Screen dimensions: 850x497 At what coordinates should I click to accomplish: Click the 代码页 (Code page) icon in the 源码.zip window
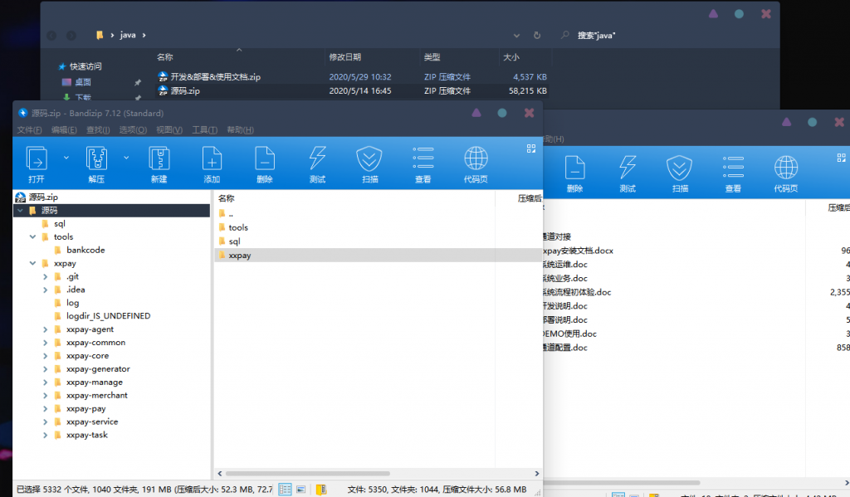coord(476,159)
